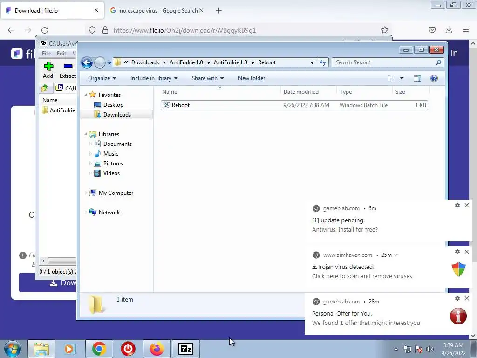Open the recent locations dropdown arrow
The height and width of the screenshot is (358, 477).
tap(109, 63)
